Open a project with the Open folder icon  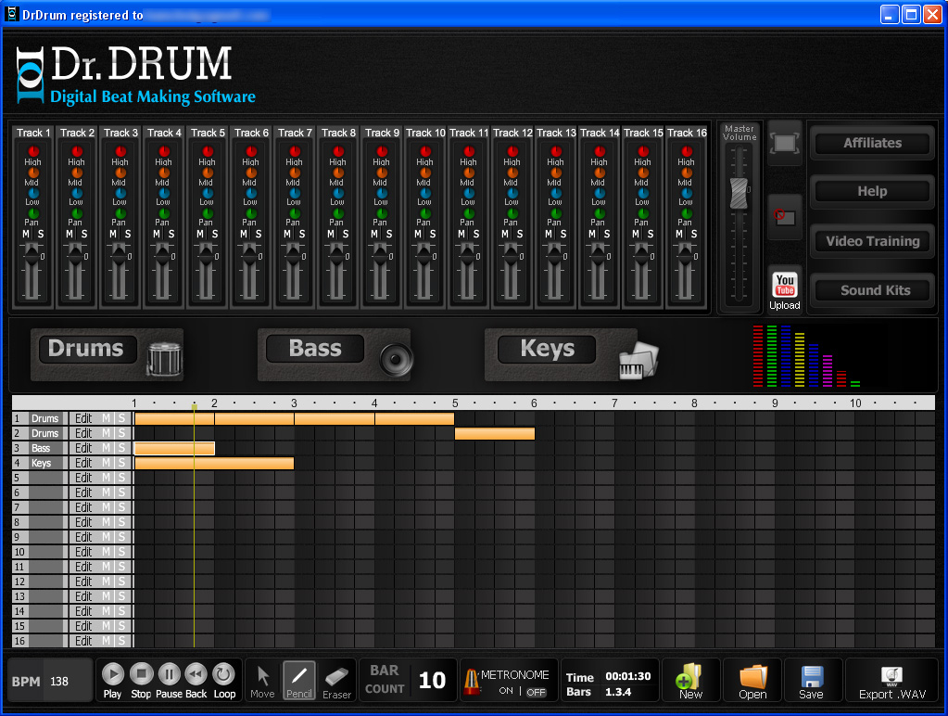click(752, 676)
